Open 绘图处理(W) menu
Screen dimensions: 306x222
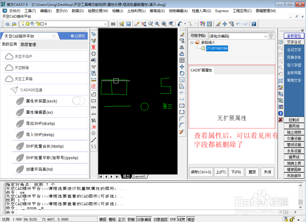click(98, 11)
